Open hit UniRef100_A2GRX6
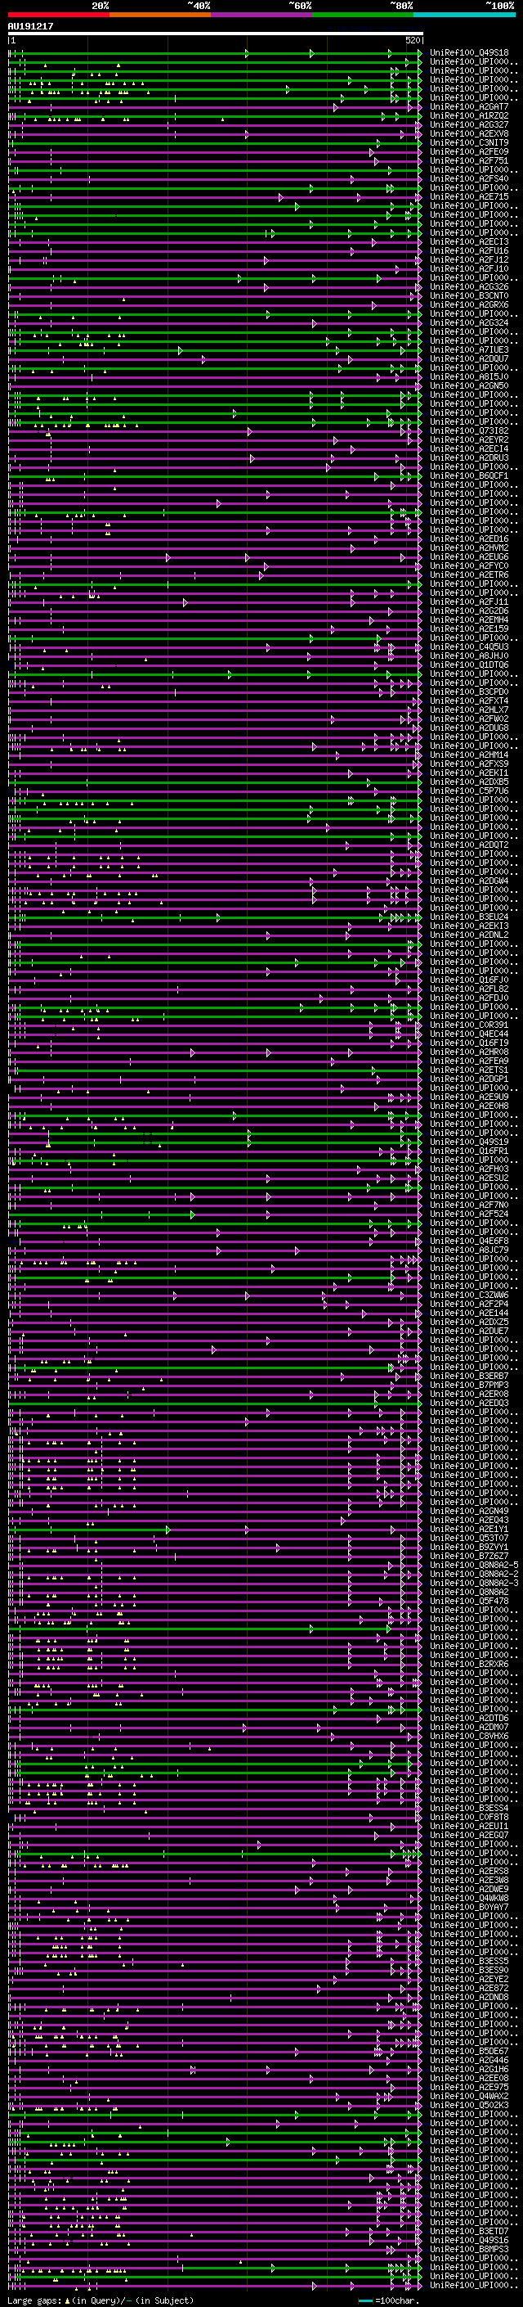This screenshot has height=2307, width=523. (x=469, y=304)
